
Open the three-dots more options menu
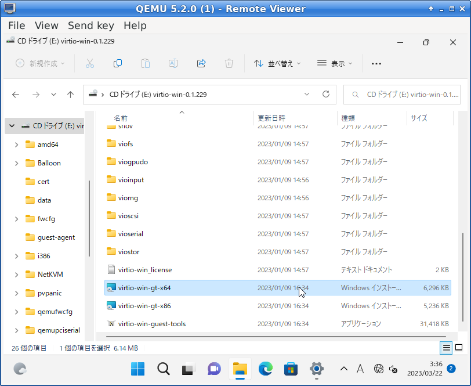coord(376,64)
